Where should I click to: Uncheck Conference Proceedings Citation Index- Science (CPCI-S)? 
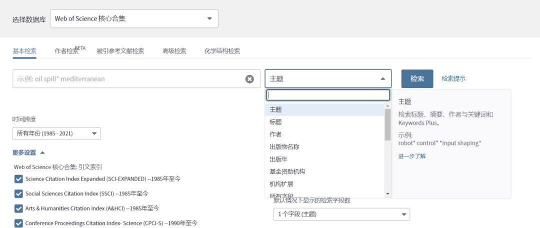pos(18,223)
